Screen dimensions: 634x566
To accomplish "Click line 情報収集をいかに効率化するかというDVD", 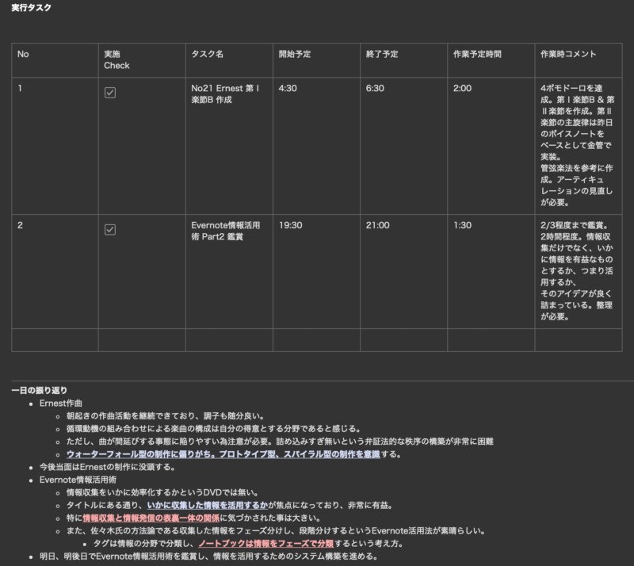I will click(x=162, y=492).
